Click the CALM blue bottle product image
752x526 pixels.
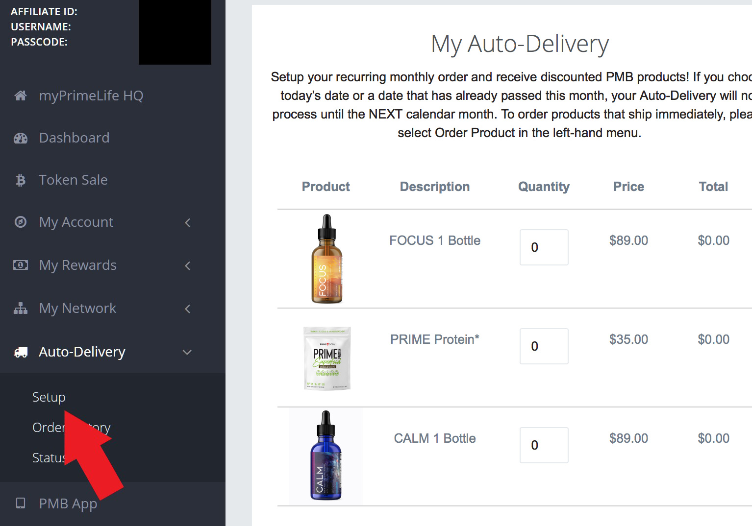coord(326,456)
